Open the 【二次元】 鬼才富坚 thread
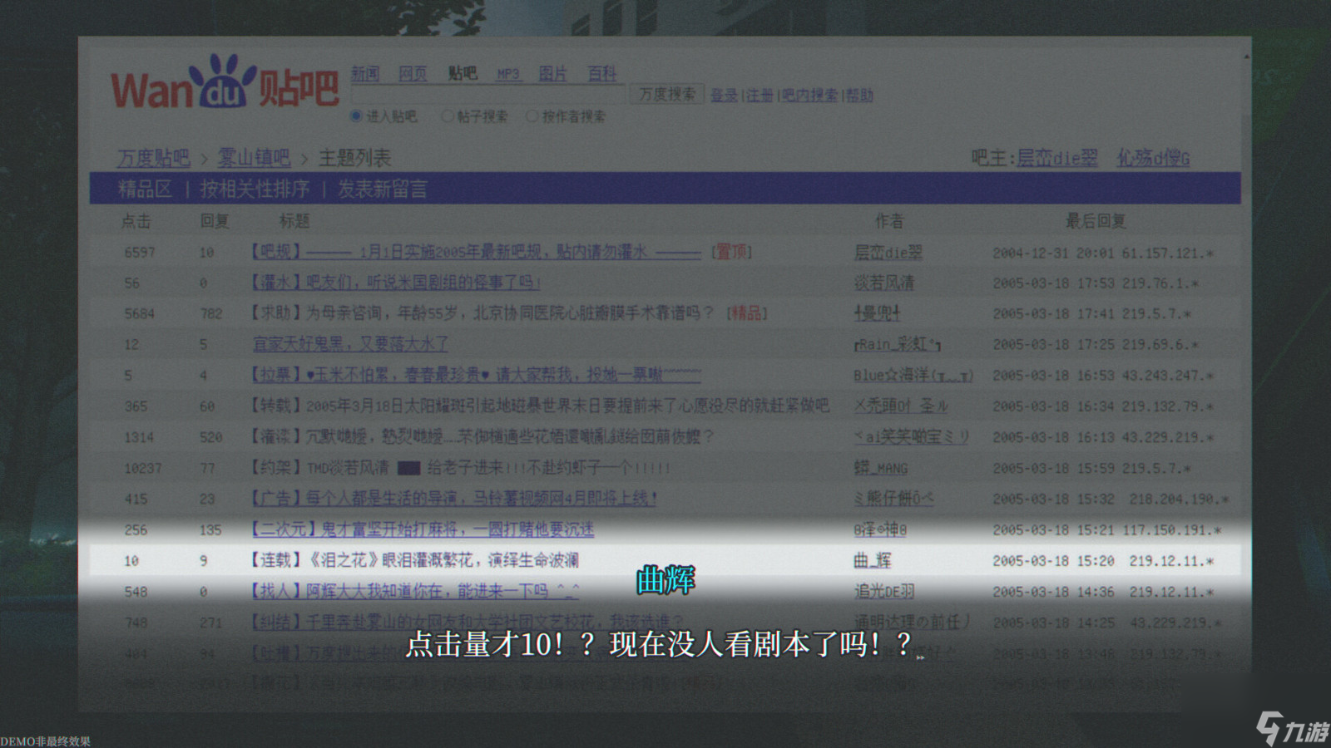 tap(423, 529)
